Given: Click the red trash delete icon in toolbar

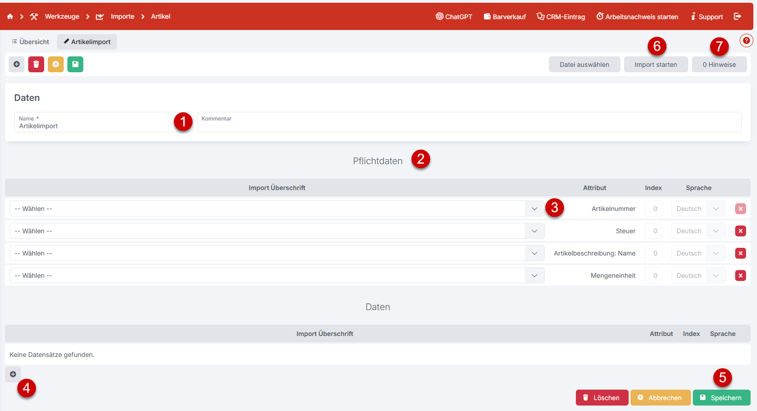Looking at the screenshot, I should pos(36,65).
